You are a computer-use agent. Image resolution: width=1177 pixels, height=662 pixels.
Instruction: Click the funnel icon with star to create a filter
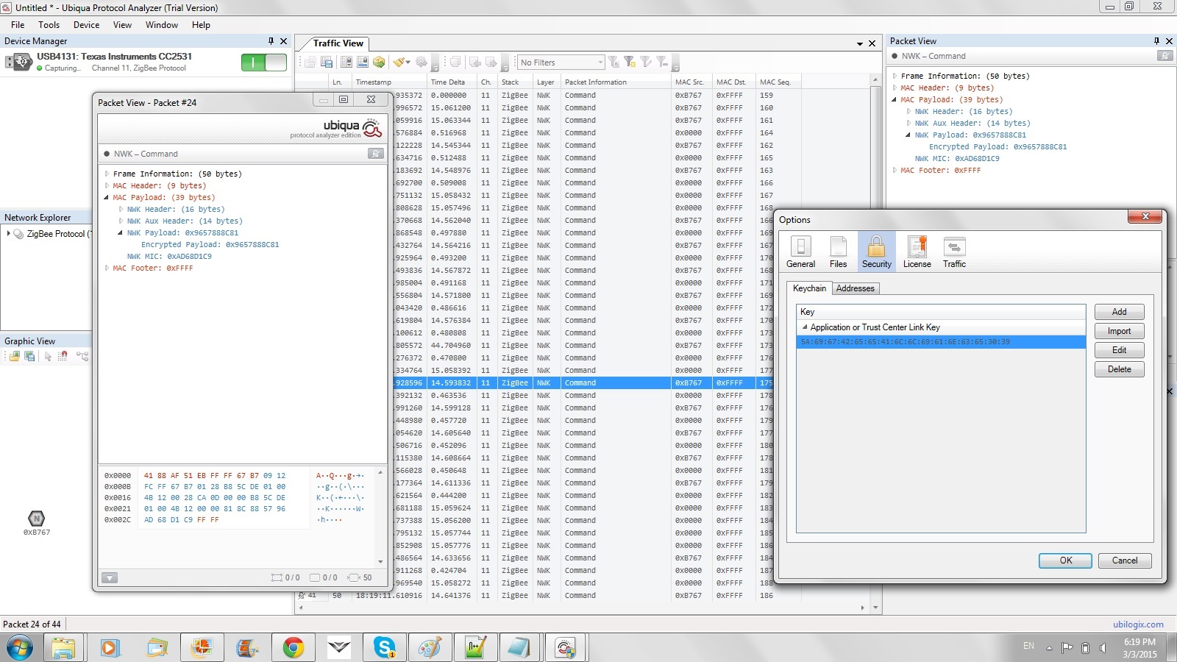pos(630,63)
